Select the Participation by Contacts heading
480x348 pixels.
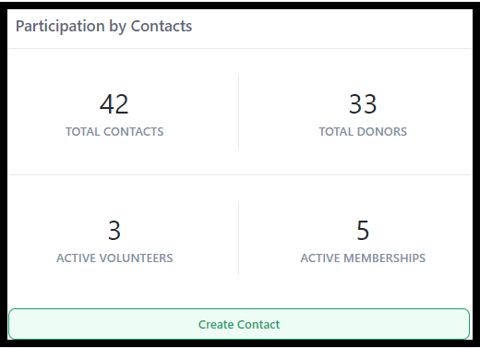coord(103,26)
